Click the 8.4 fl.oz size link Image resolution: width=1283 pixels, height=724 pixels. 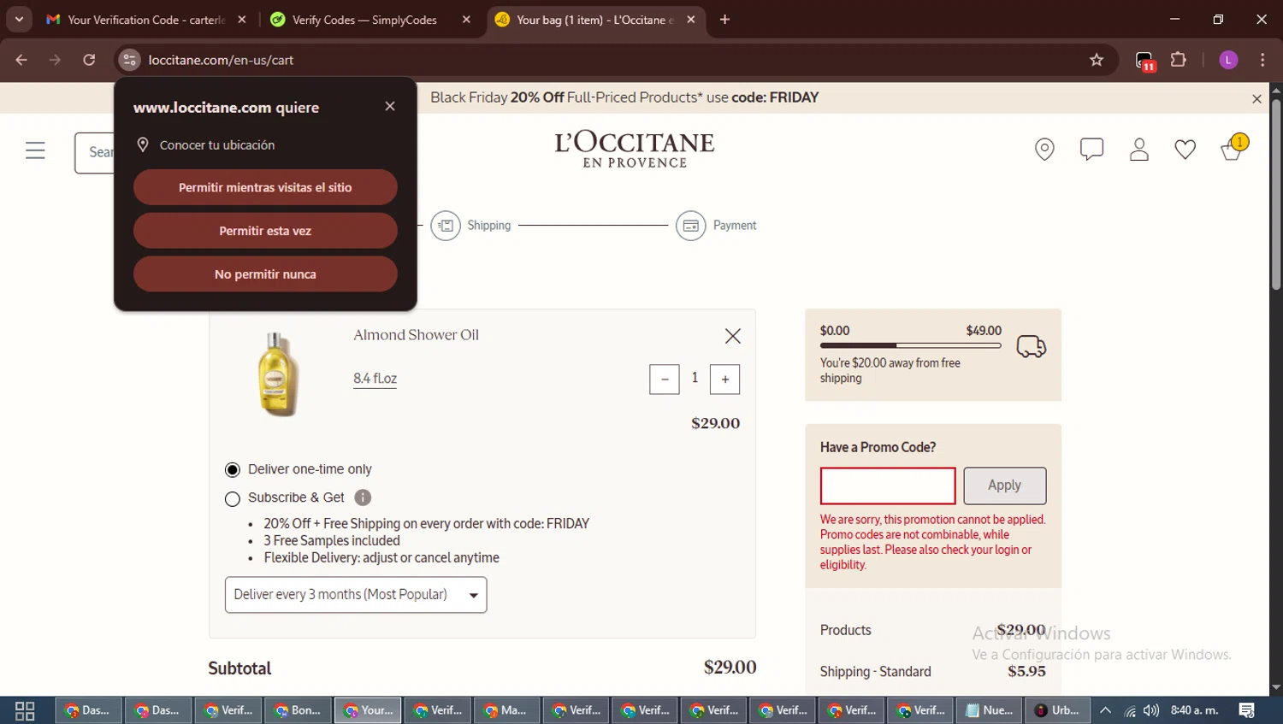(375, 379)
